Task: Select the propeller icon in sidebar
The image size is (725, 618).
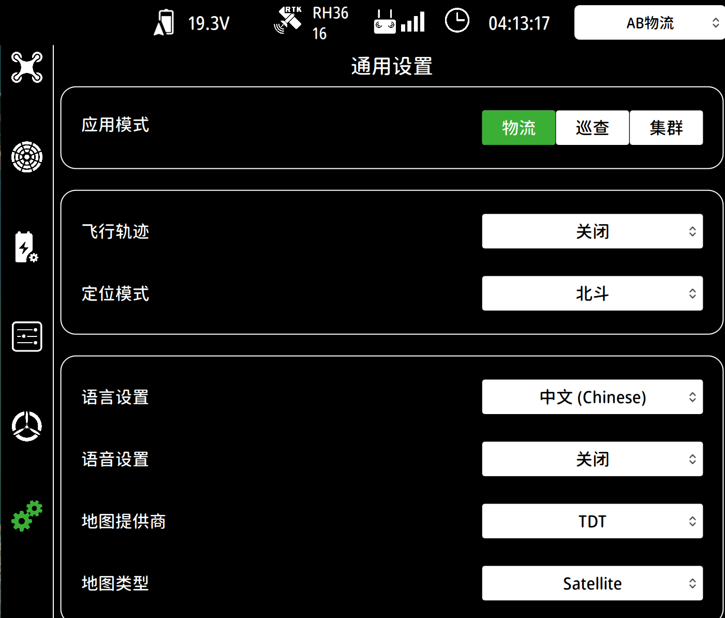Action: [26, 425]
